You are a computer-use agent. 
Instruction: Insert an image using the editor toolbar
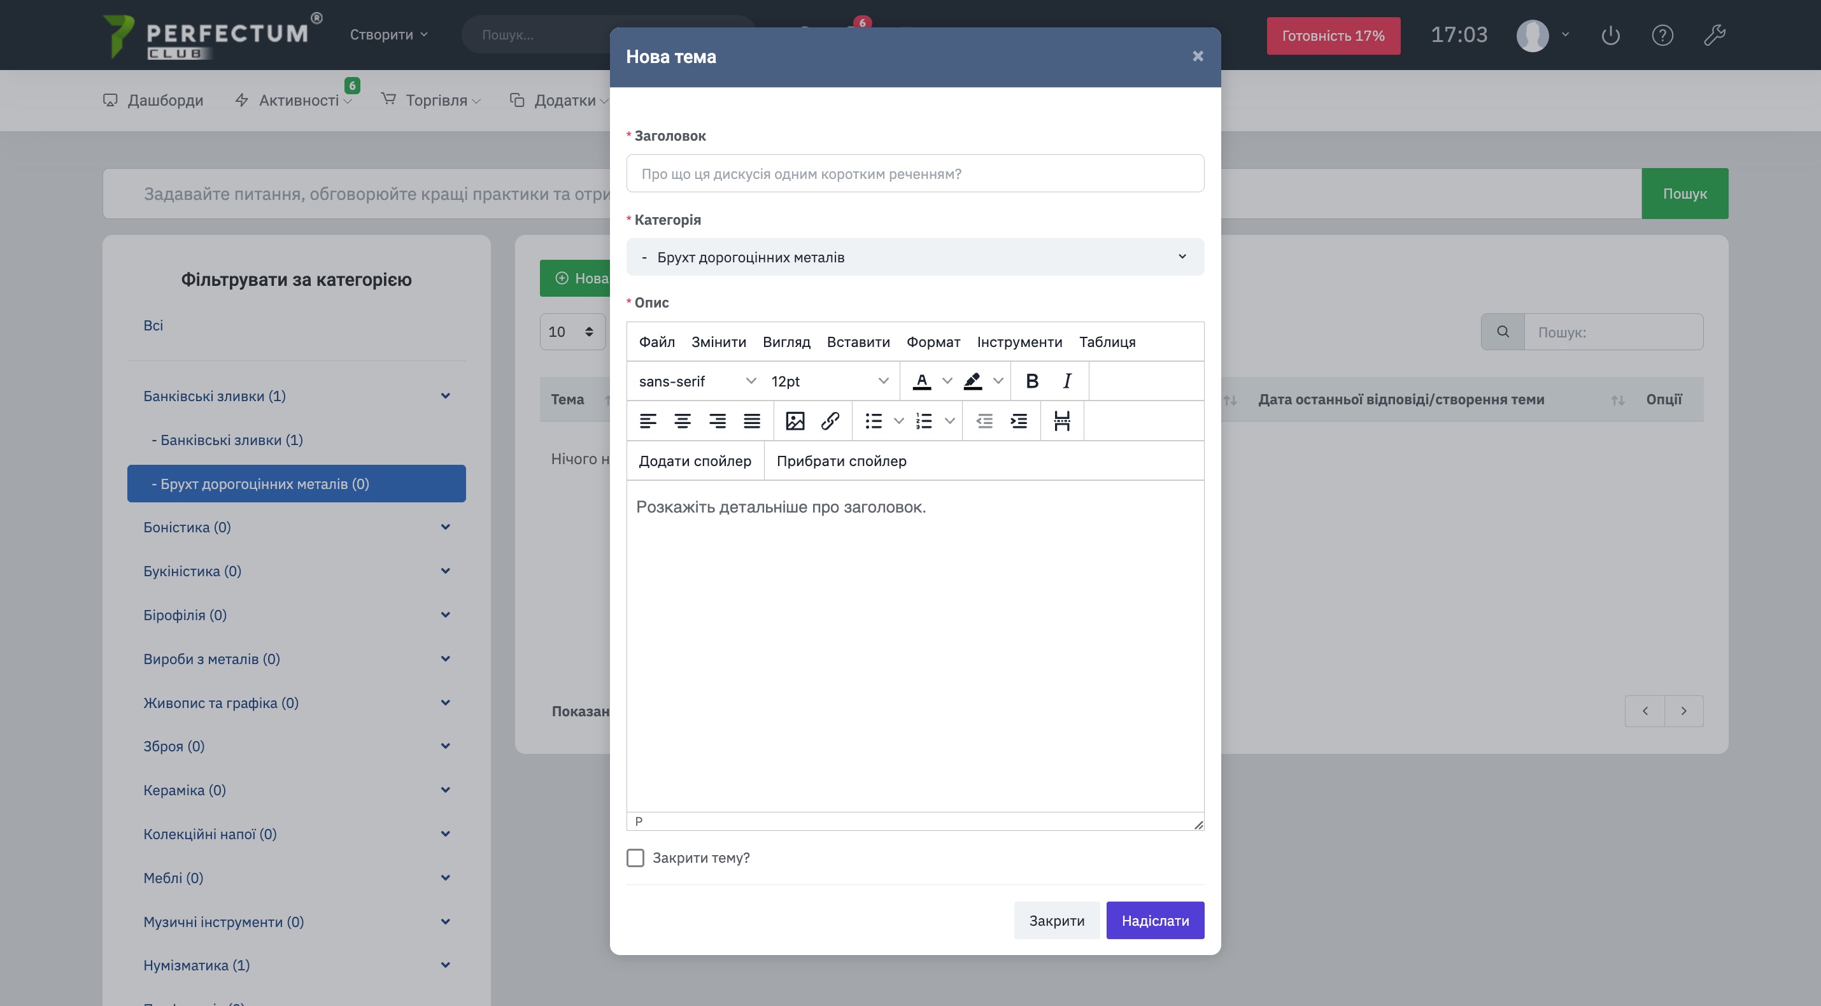point(795,422)
